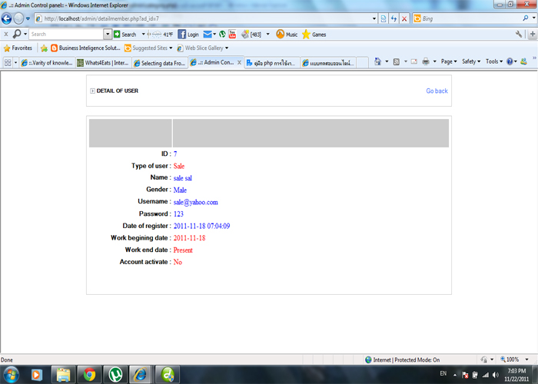The image size is (538, 384).
Task: Open the zoom level 100% dropdown
Action: coord(526,359)
